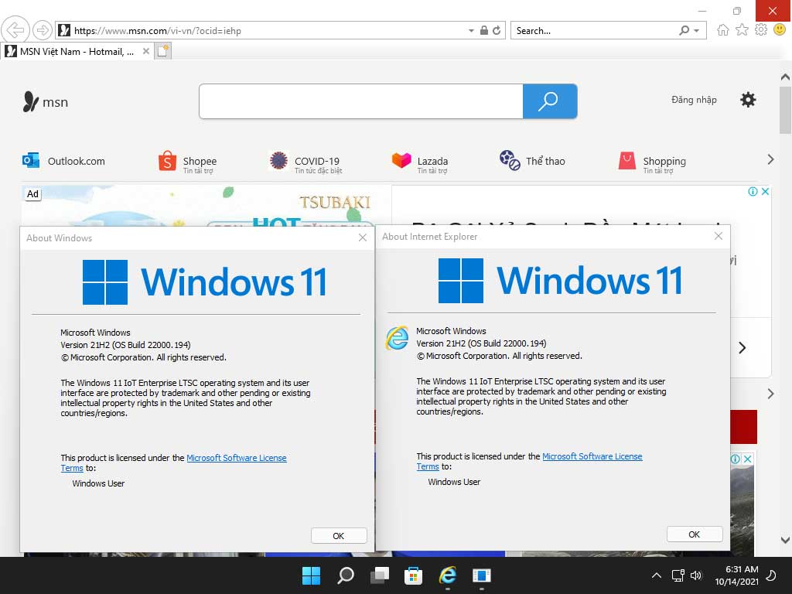Open Task View on the taskbar

pyautogui.click(x=380, y=575)
